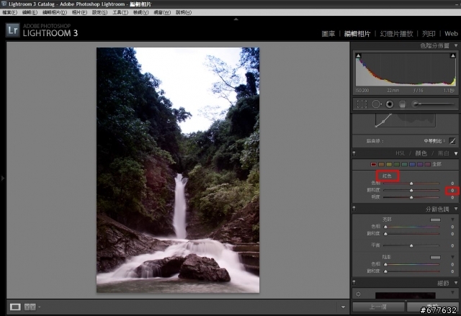461x316 pixels.
Task: Select the aqua color swatch
Action: click(x=404, y=164)
